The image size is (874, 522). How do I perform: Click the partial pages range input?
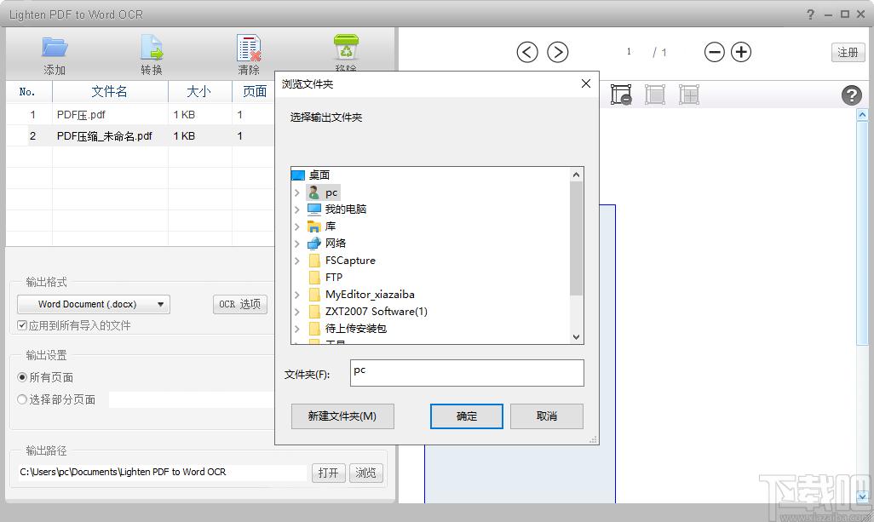click(191, 399)
